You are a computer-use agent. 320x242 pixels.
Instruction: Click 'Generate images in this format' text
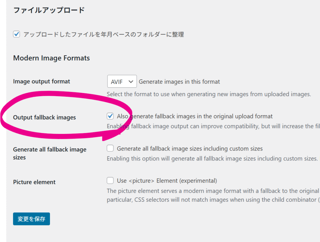pyautogui.click(x=179, y=82)
